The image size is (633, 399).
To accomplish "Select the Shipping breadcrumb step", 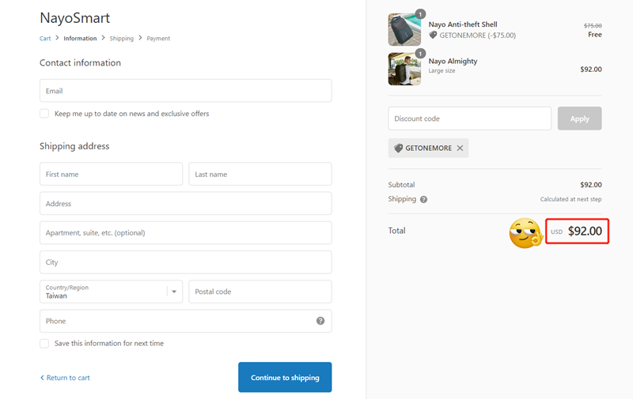I will [122, 38].
